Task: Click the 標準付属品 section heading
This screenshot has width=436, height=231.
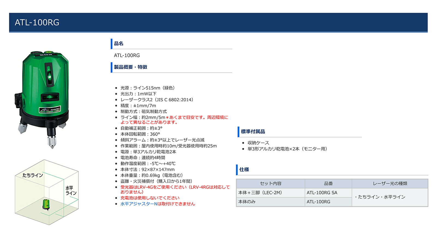Action: (x=253, y=132)
